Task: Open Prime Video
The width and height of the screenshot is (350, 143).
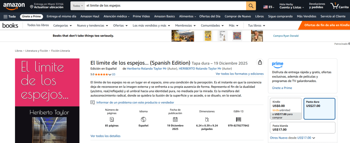Action: 141,16
